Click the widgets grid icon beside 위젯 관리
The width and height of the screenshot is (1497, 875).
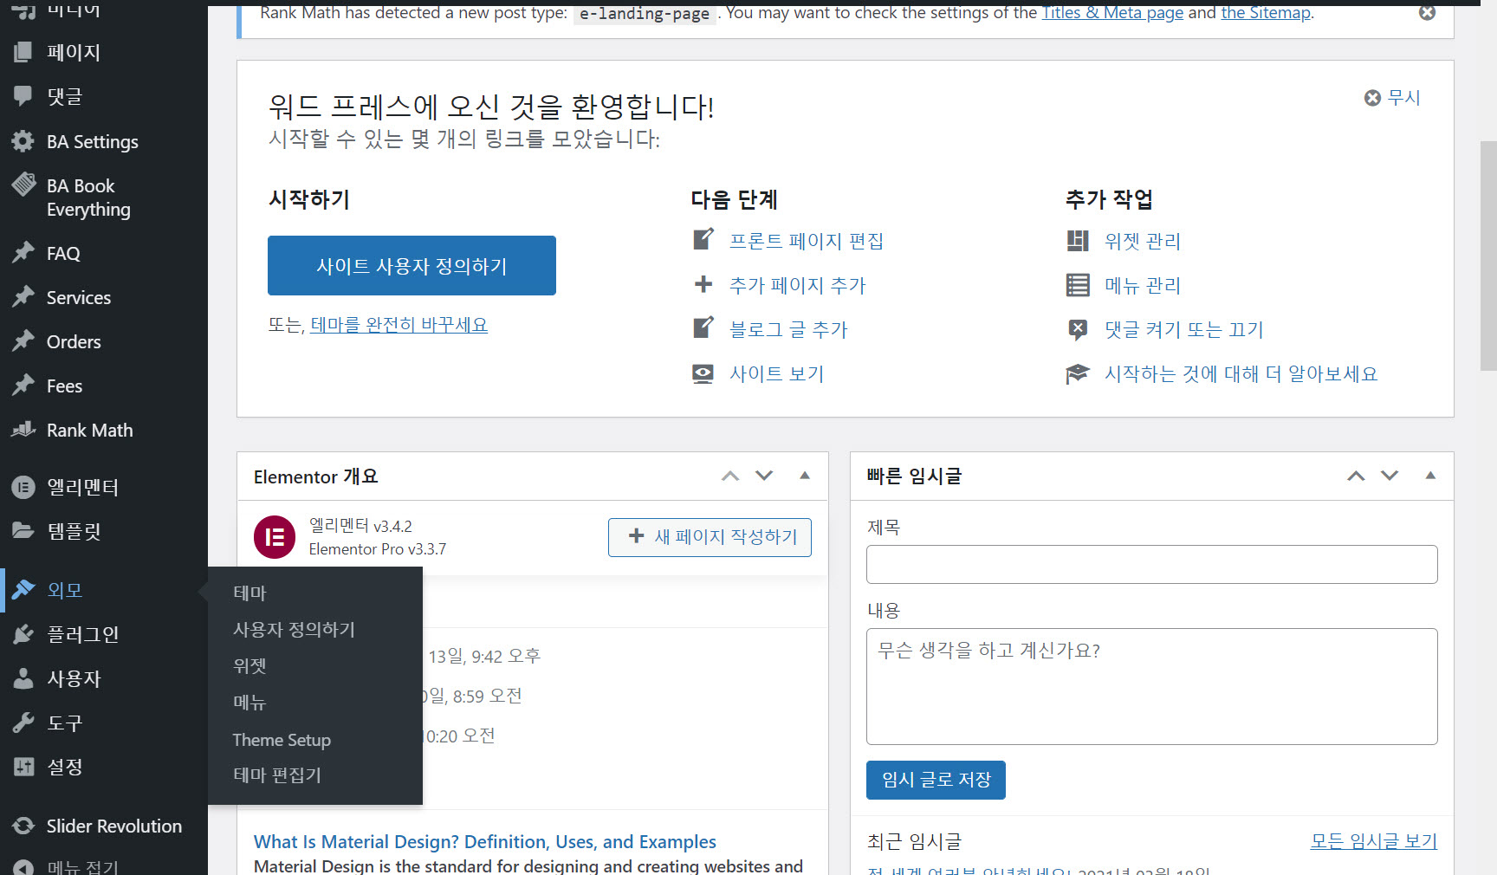click(1078, 241)
